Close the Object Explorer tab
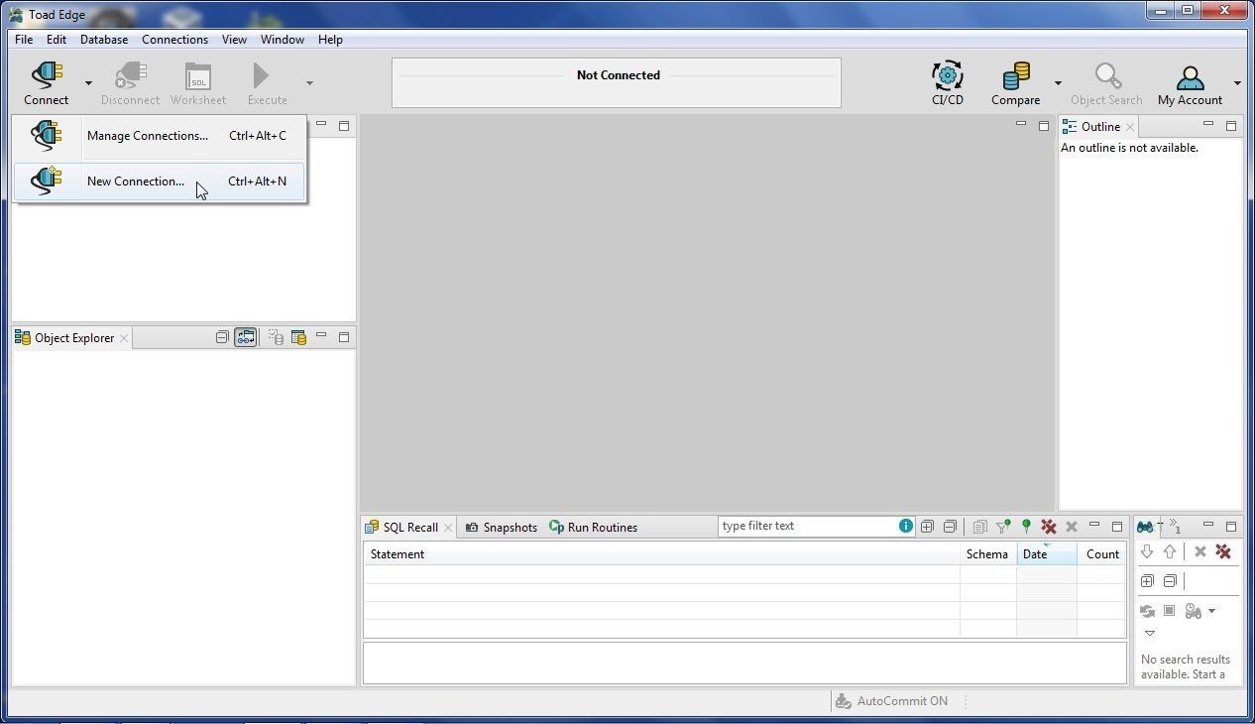The width and height of the screenshot is (1255, 724). (124, 338)
